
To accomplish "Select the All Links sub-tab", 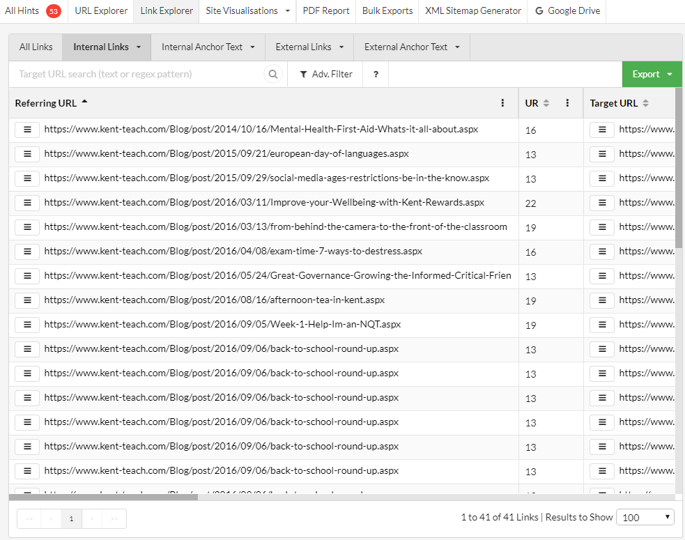I will click(x=36, y=47).
